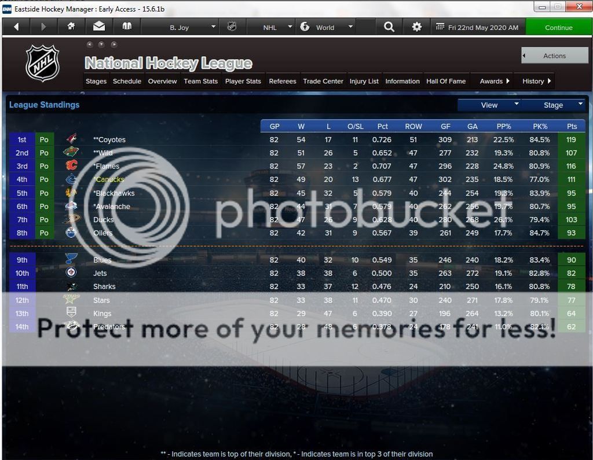Screen dimensions: 593x460
Task: Click the previous small arrow above league title
Action: 90,44
